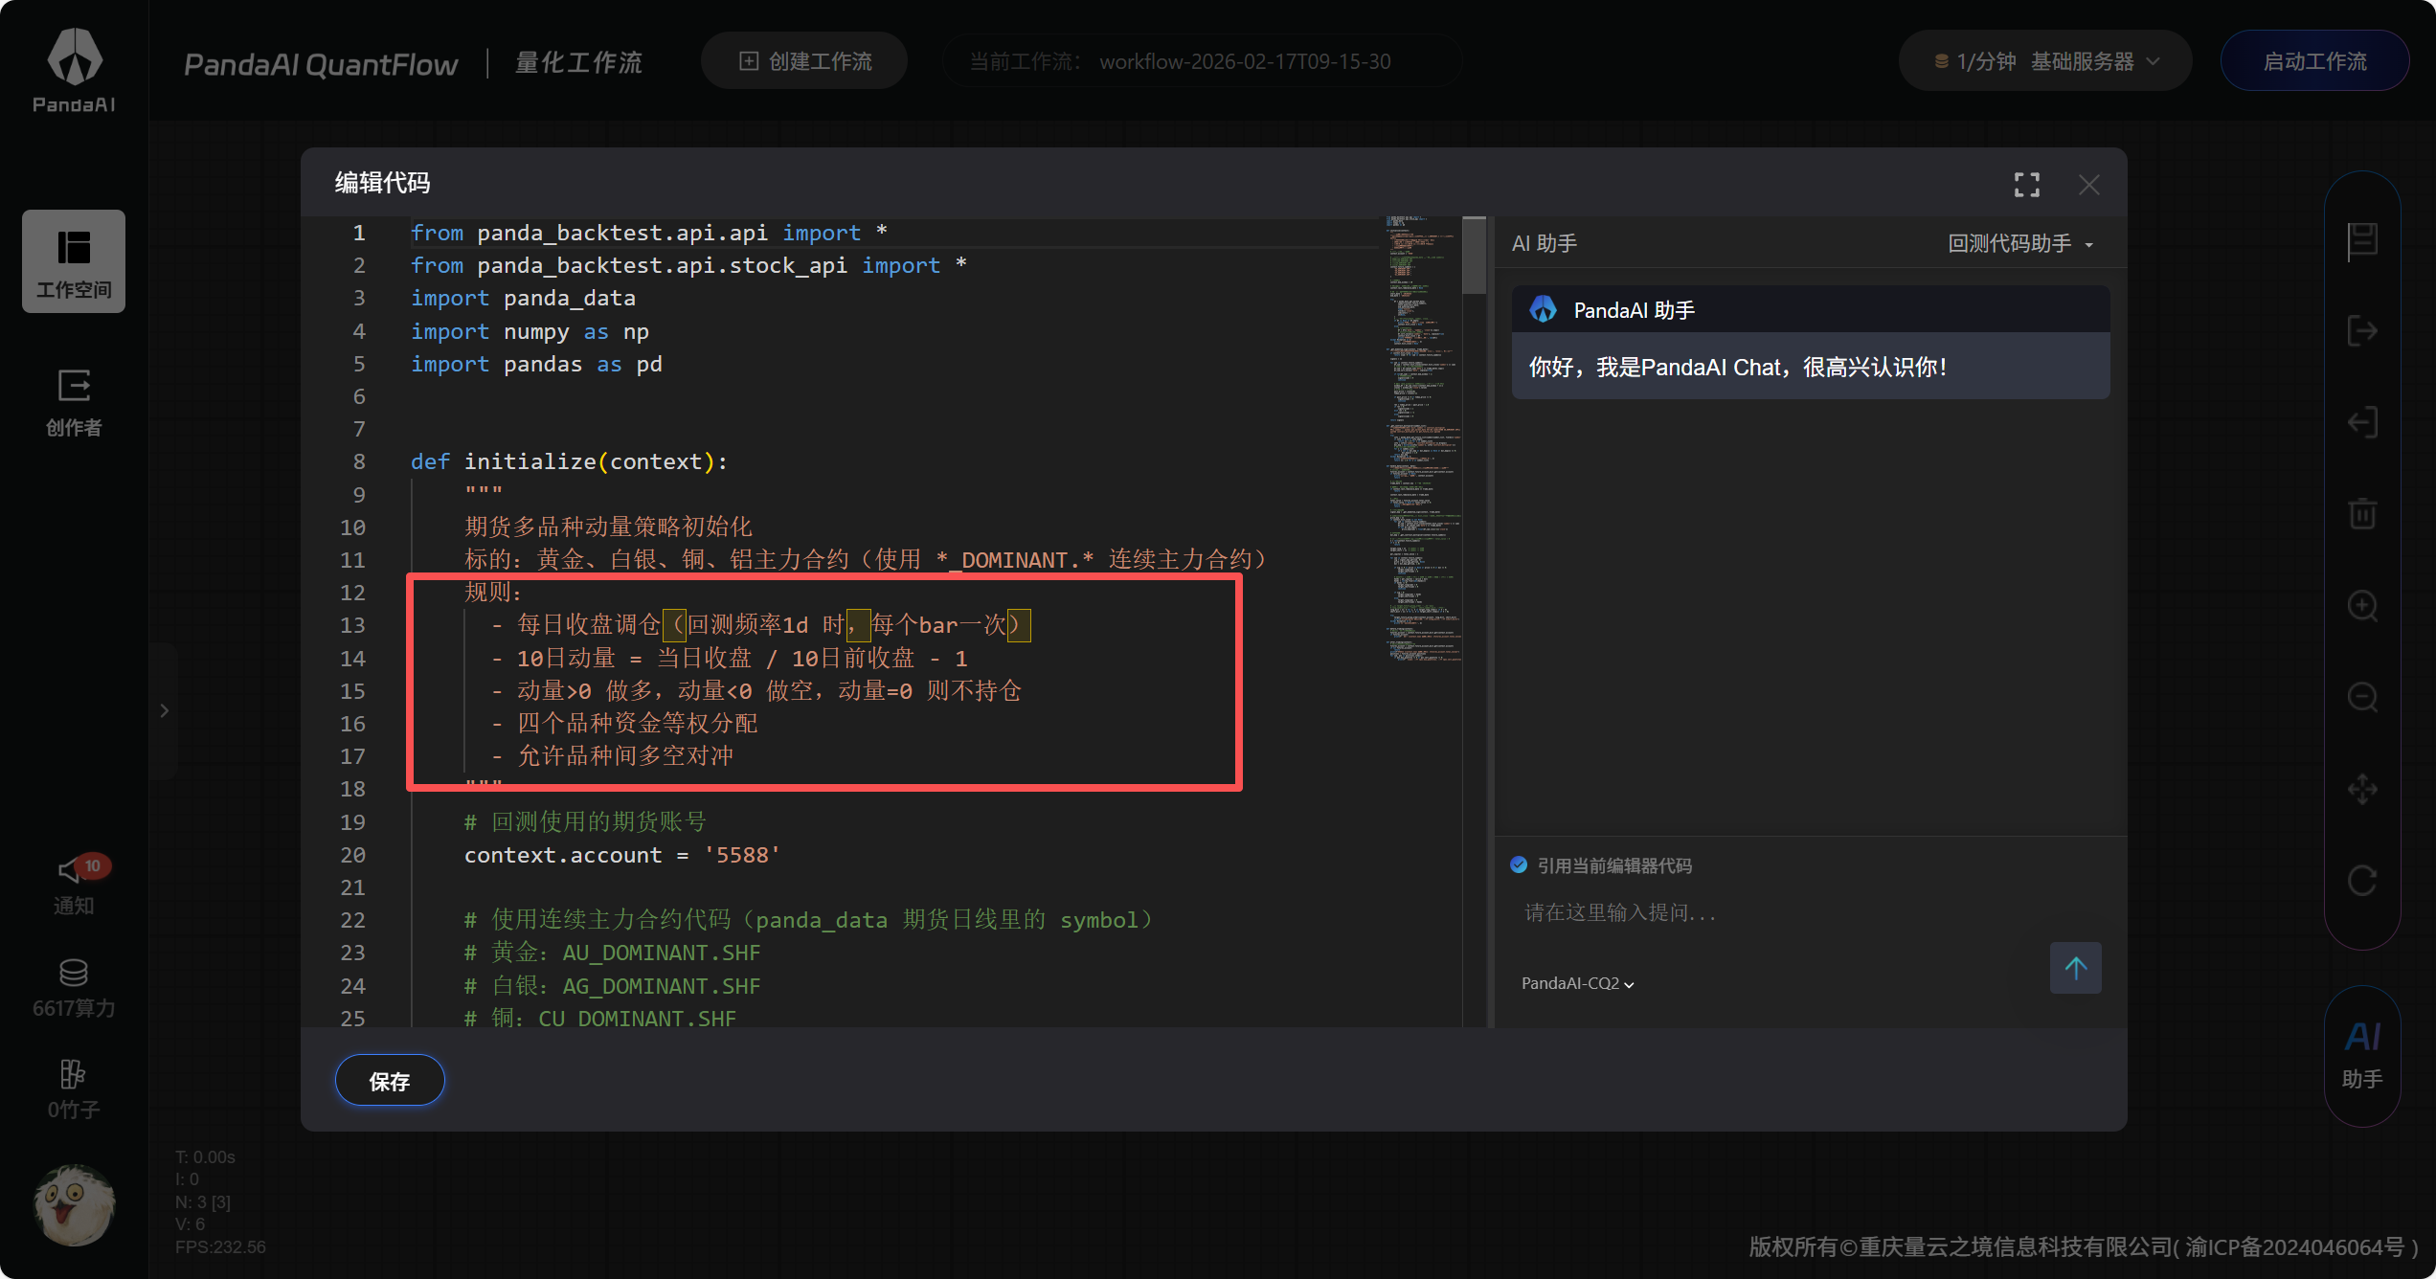2436x1279 pixels.
Task: Click the 6617算力 compute power icon
Action: coord(74,988)
